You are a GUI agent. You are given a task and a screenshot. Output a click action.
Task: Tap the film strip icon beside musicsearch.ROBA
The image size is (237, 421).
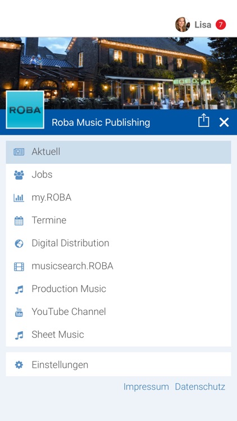pos(19,267)
